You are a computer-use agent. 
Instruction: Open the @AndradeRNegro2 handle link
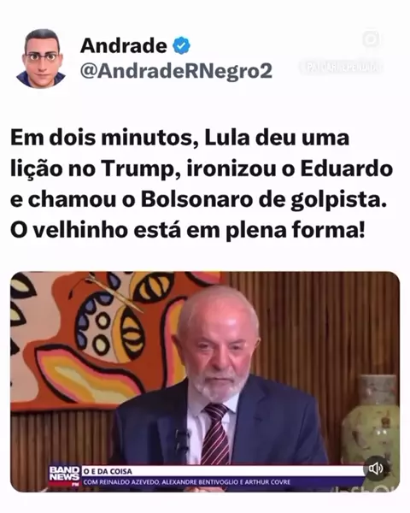click(176, 71)
